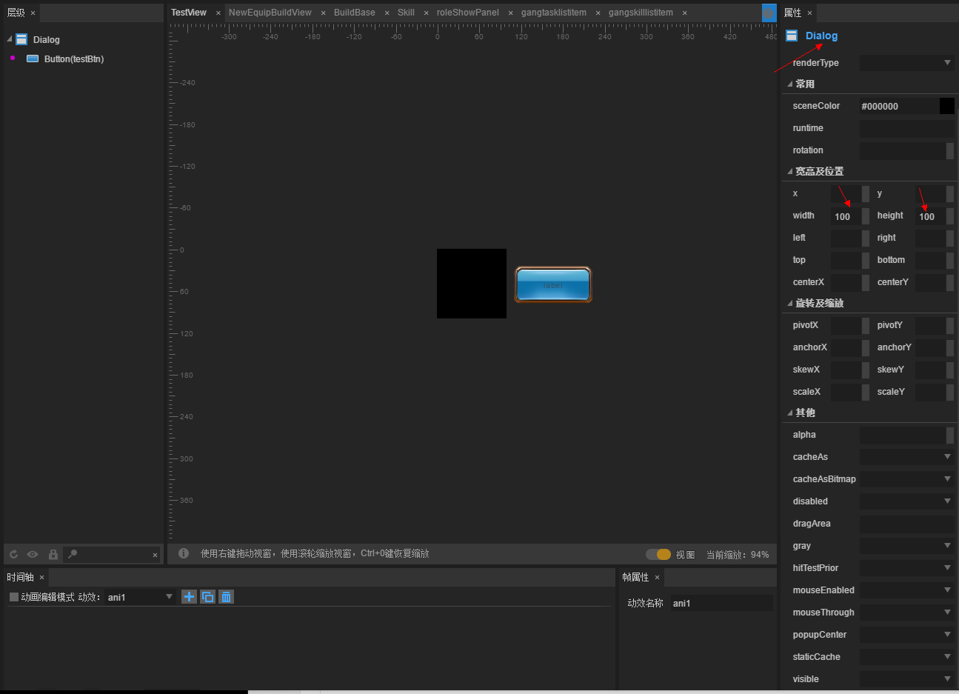The image size is (959, 694).
Task: Open the renderType dropdown
Action: point(907,63)
